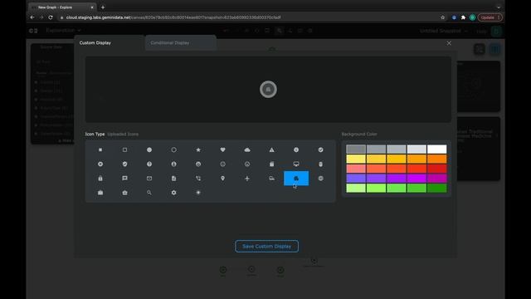
Task: Pick the phone call icon
Action: coord(198,179)
